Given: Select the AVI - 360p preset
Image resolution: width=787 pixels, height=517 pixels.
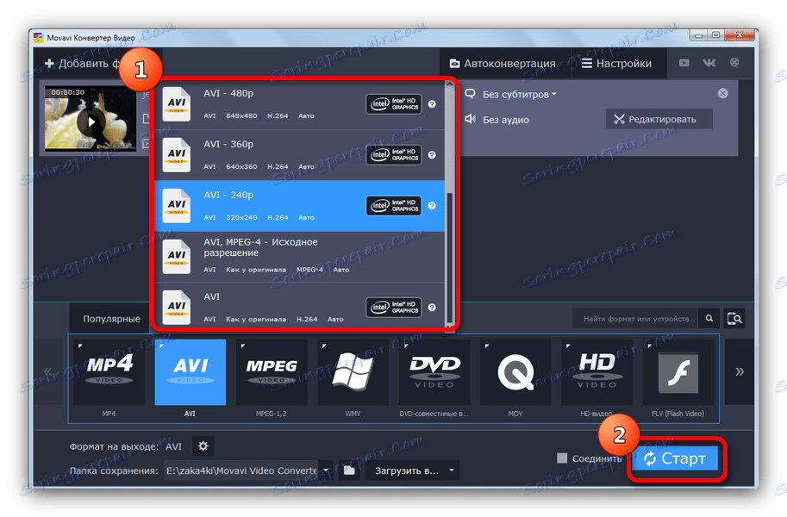Looking at the screenshot, I should coord(300,155).
